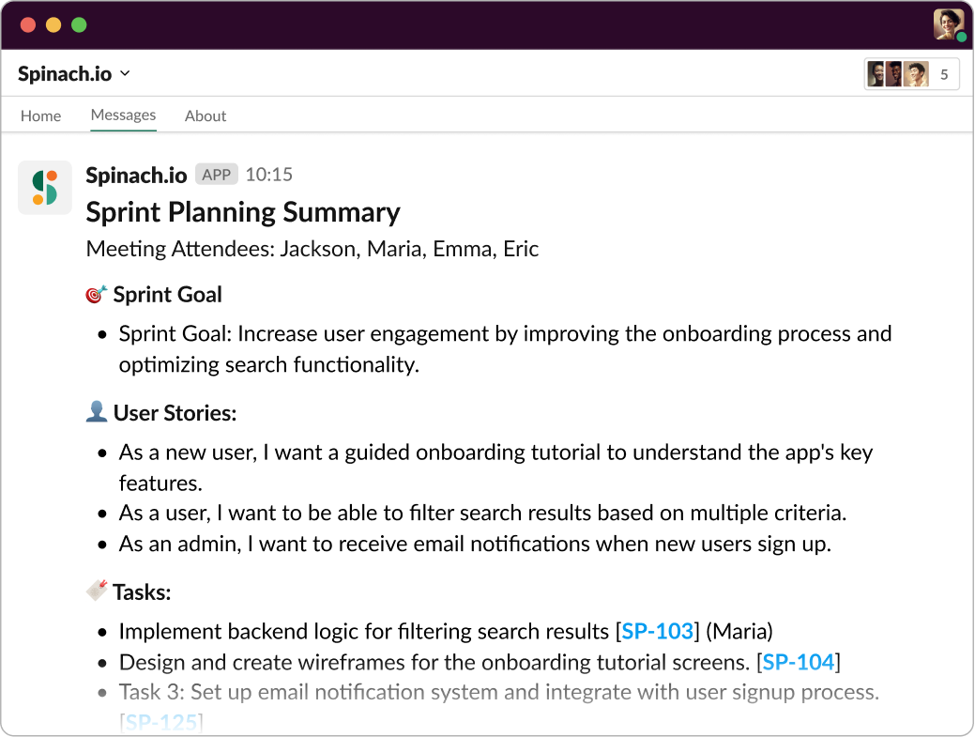Open the Spinach.io workspace dropdown chevron
The width and height of the screenshot is (975, 737).
click(125, 73)
